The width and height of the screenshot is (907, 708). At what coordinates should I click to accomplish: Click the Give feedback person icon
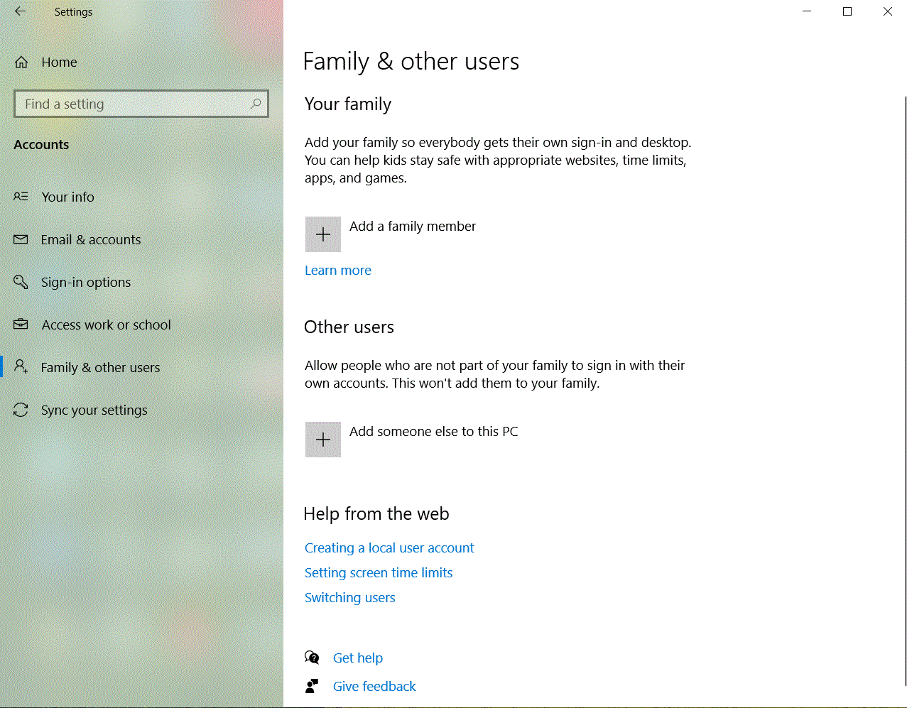click(312, 686)
